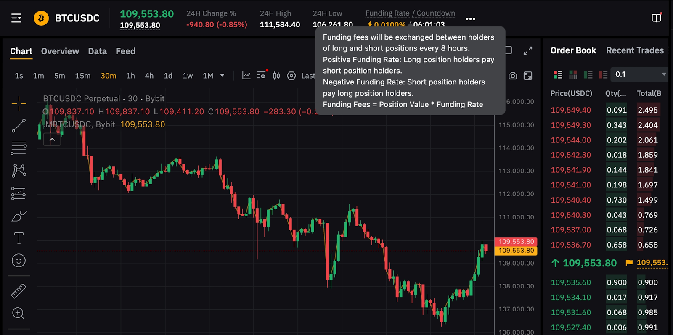Screen dimensions: 673x335
Task: Open the chart indicators icon
Action: tap(246, 76)
